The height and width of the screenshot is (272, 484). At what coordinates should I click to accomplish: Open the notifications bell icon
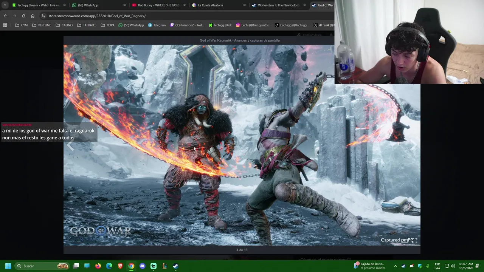(x=477, y=266)
